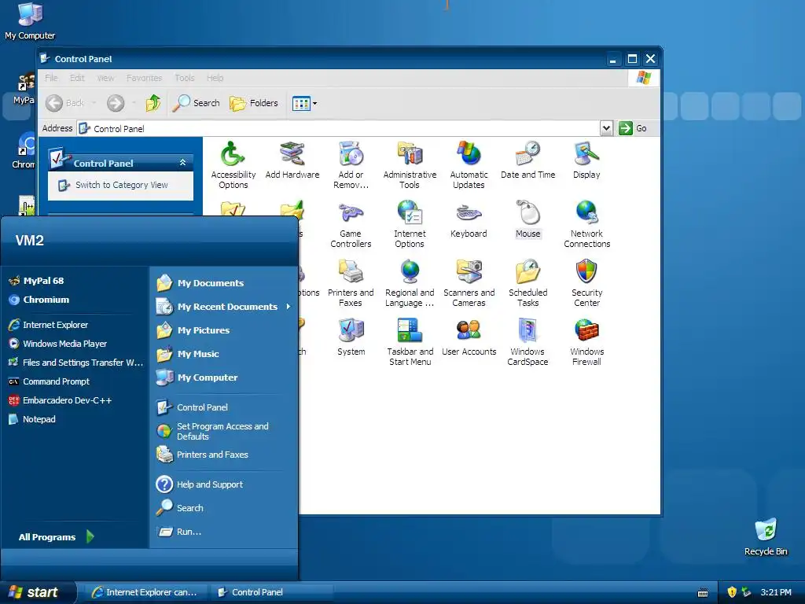The image size is (805, 604).
Task: Open Administrative Tools
Action: click(410, 165)
